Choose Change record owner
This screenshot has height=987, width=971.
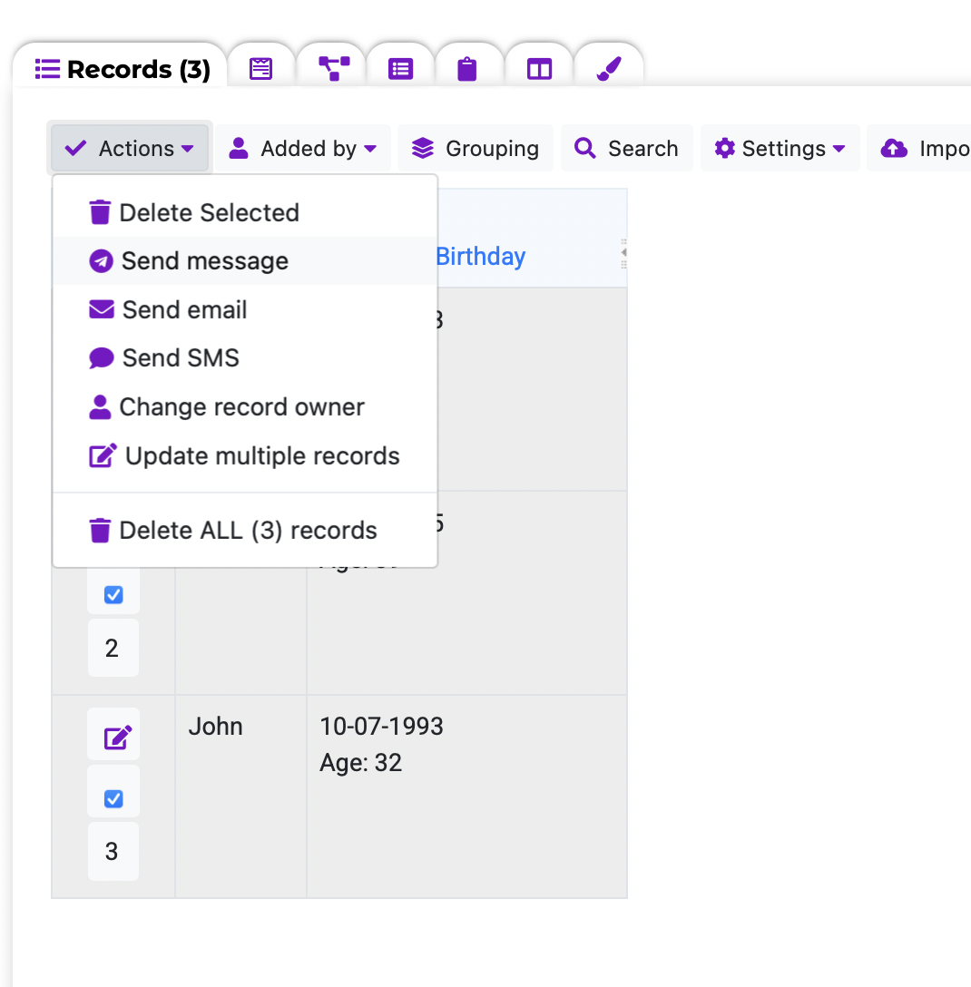click(x=245, y=406)
